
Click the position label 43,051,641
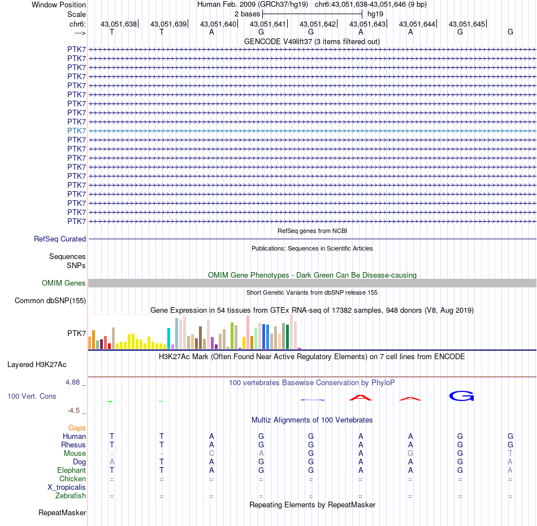coord(268,24)
